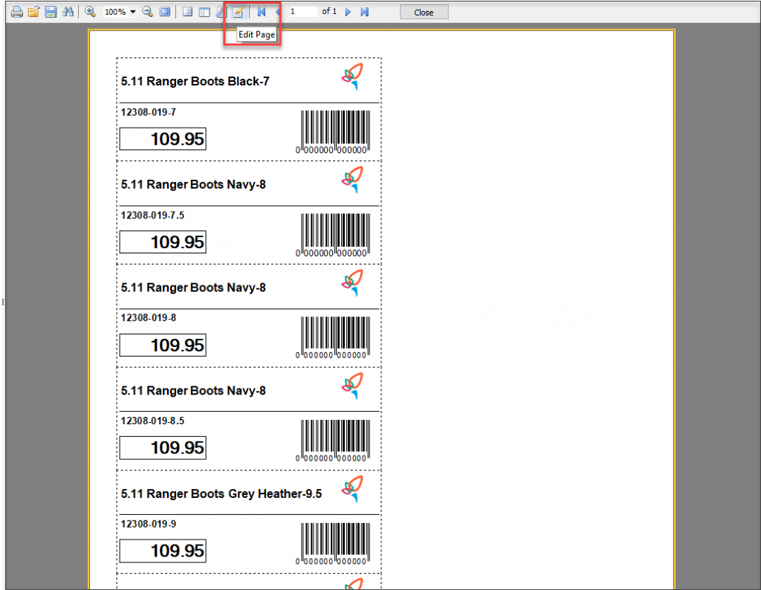Toggle the thumbnails panel view
761x590 pixels.
[204, 12]
